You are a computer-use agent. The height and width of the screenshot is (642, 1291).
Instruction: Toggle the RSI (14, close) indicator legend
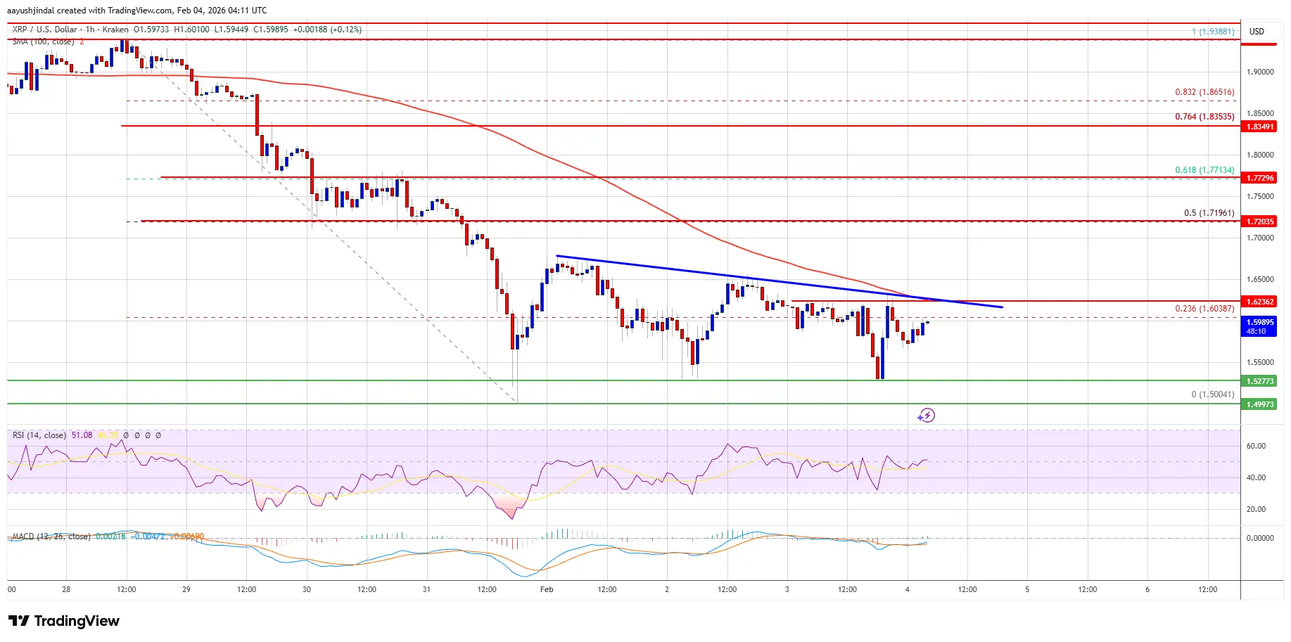[x=39, y=435]
